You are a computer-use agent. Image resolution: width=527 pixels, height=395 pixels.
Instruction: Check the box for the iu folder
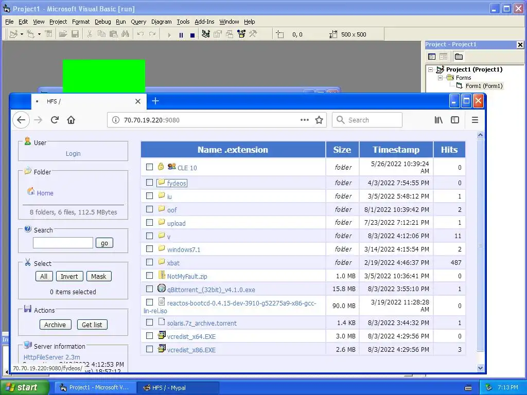click(x=150, y=196)
